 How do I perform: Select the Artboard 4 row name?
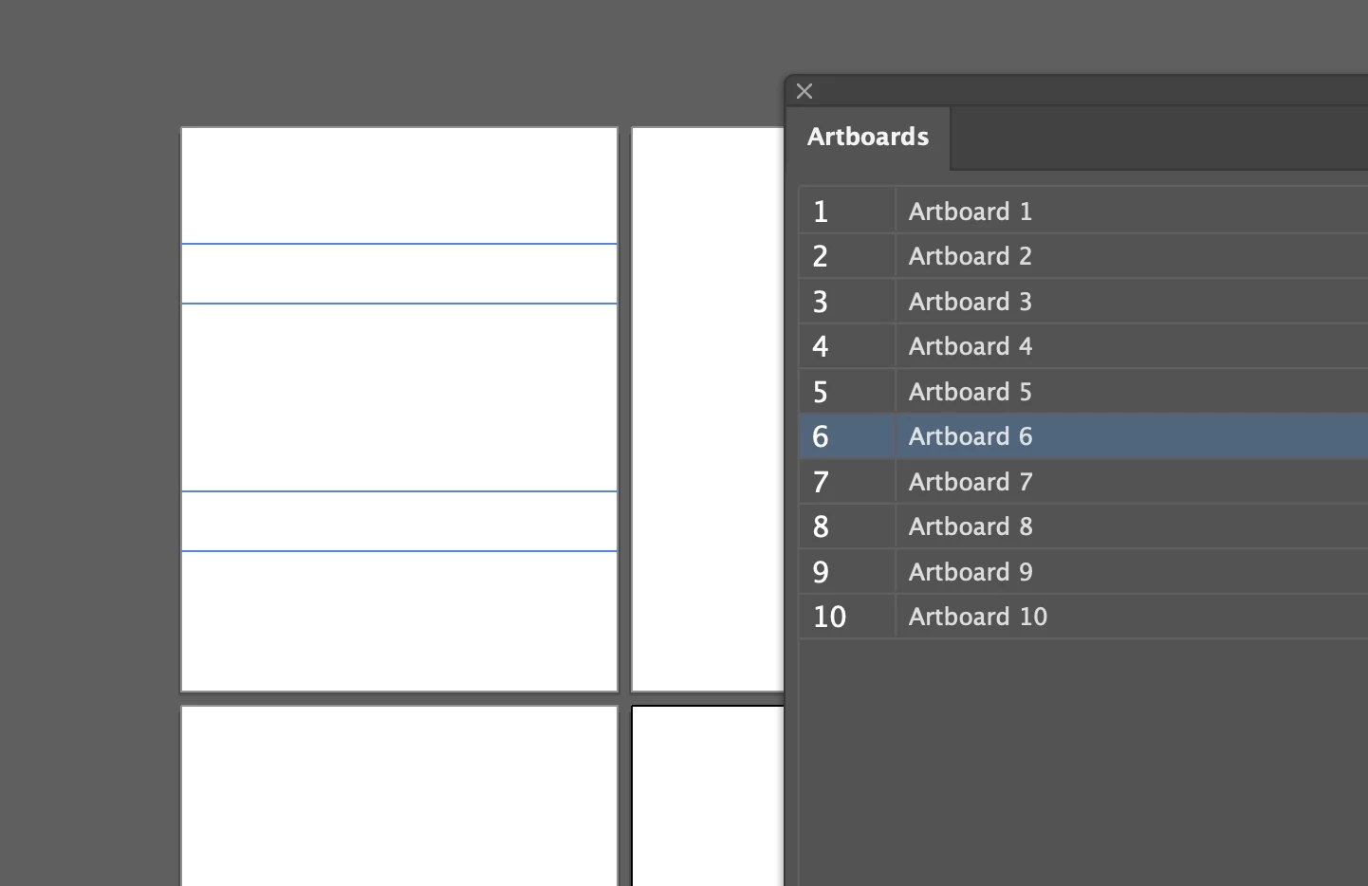click(970, 346)
